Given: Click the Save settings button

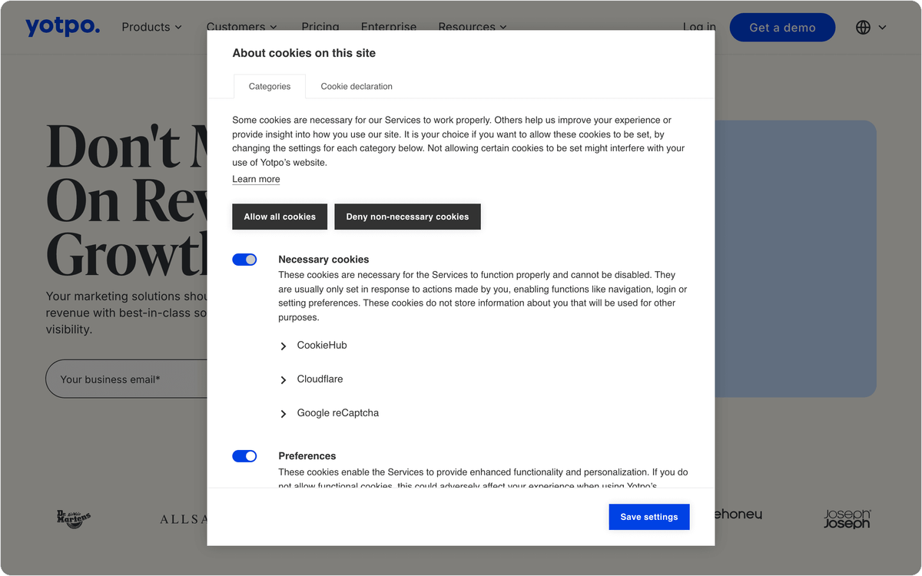Looking at the screenshot, I should [649, 517].
